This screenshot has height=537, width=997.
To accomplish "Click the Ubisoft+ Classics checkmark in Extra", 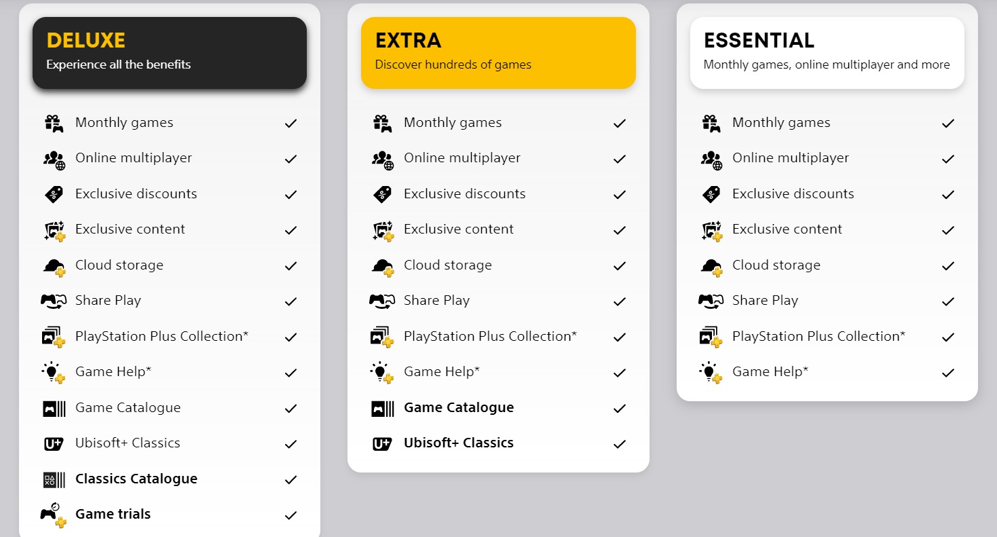I will click(x=619, y=444).
